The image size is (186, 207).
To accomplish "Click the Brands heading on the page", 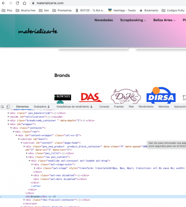I will (62, 75).
